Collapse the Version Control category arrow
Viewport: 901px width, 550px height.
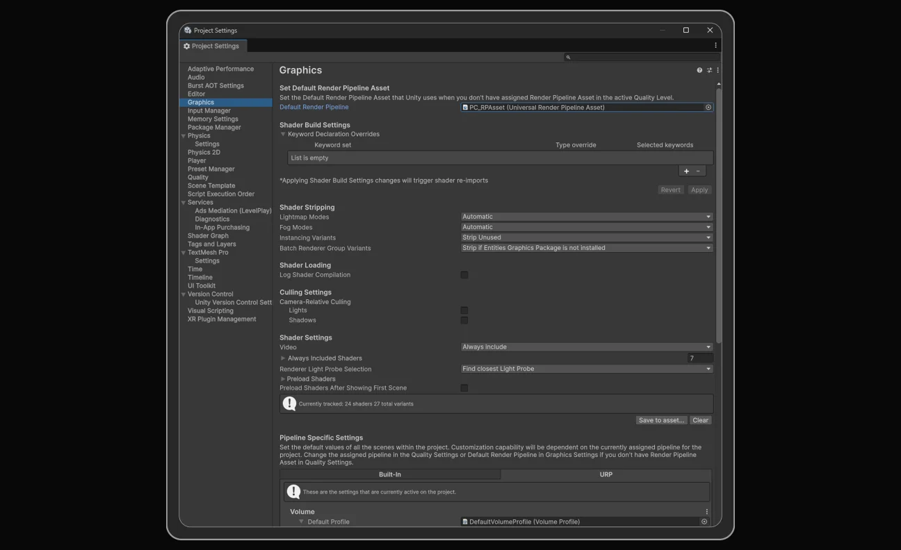(184, 294)
